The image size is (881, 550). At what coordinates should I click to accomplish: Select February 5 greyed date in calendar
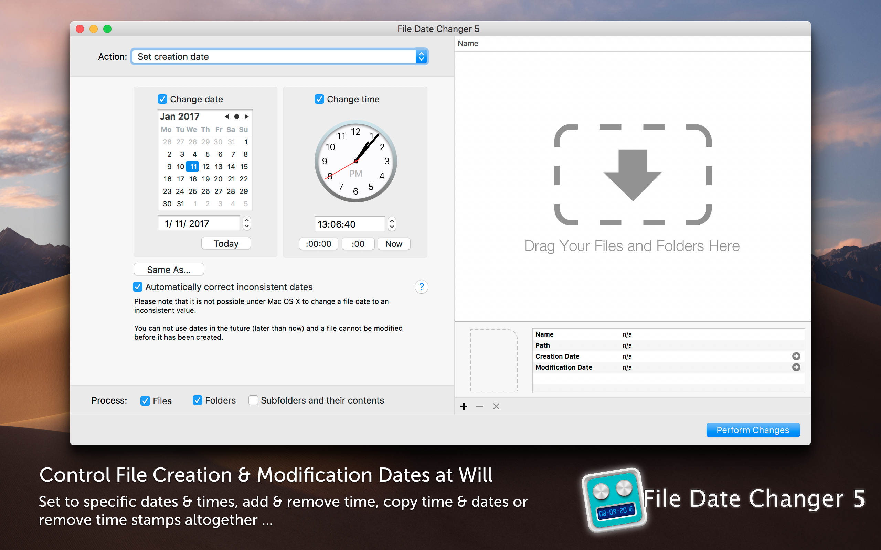tap(246, 204)
